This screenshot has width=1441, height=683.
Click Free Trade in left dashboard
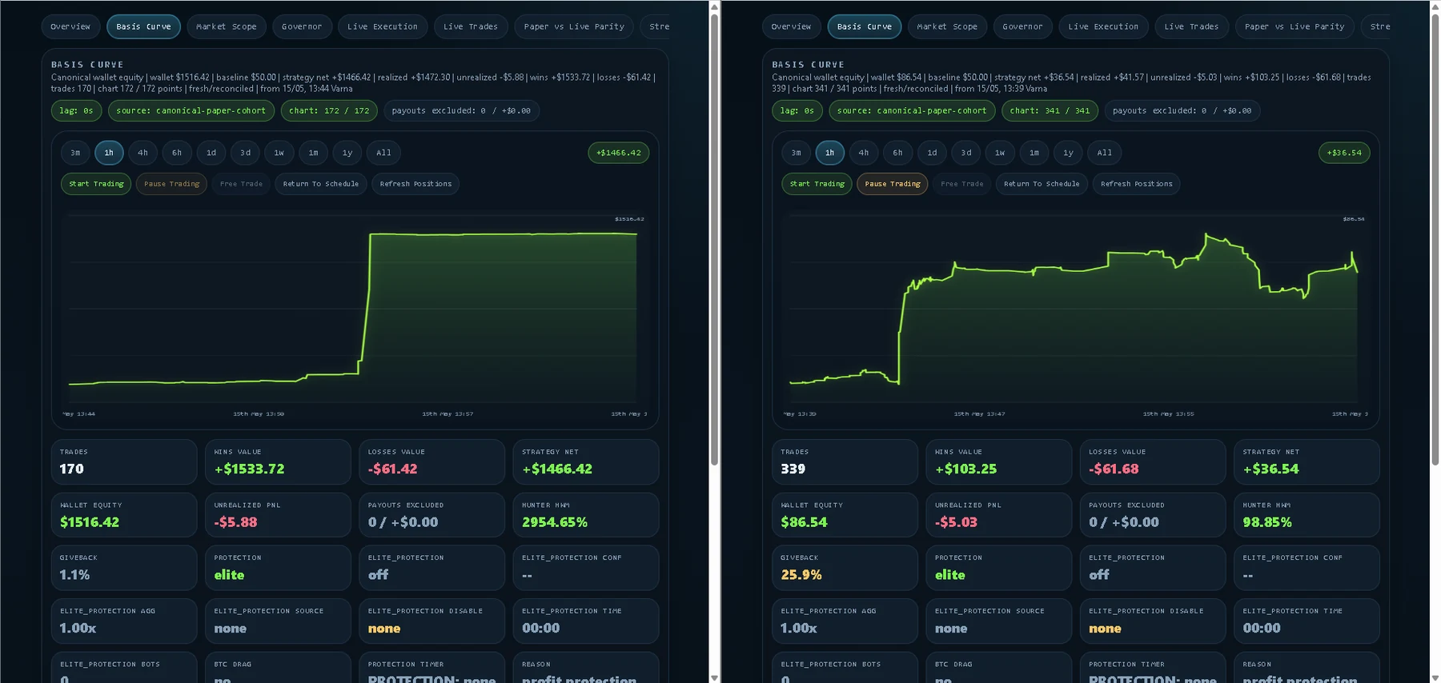241,184
